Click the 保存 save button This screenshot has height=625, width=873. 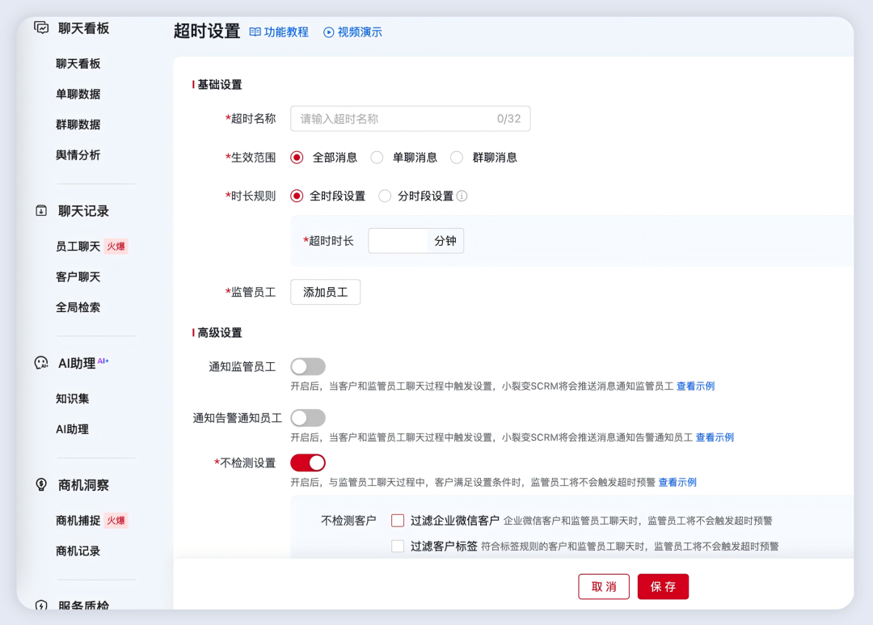click(x=663, y=586)
